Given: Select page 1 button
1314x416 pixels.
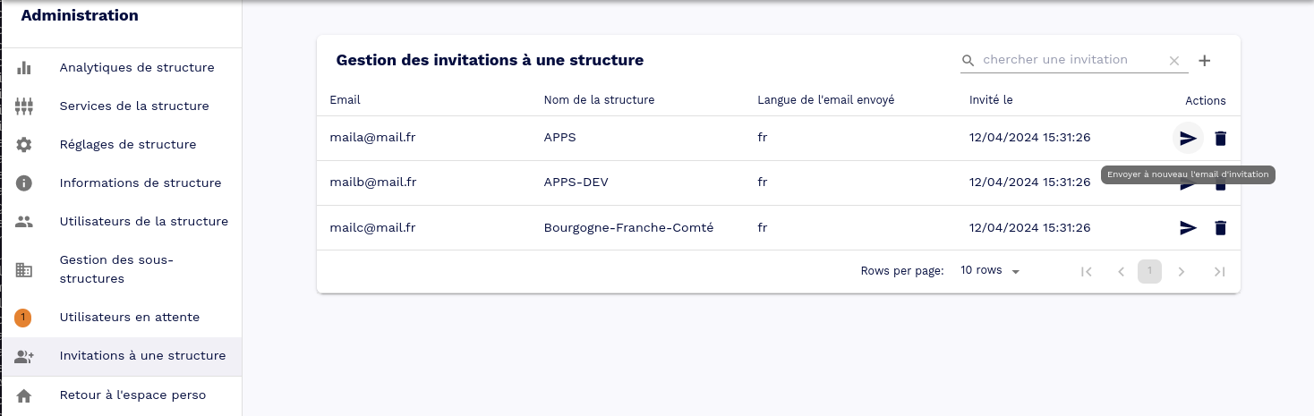Looking at the screenshot, I should tap(1149, 272).
